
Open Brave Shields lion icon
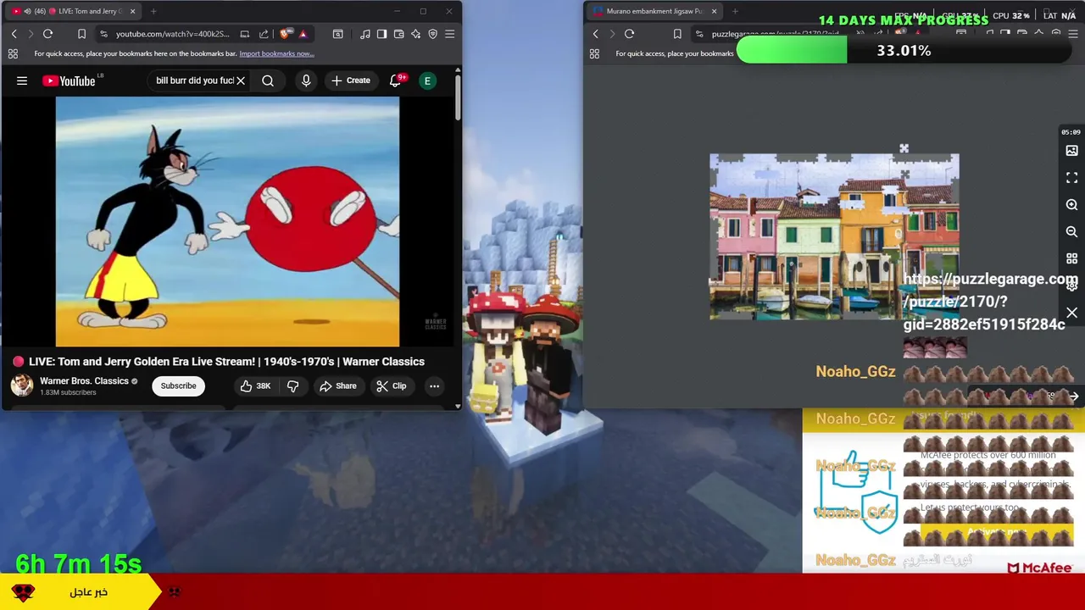click(x=284, y=34)
